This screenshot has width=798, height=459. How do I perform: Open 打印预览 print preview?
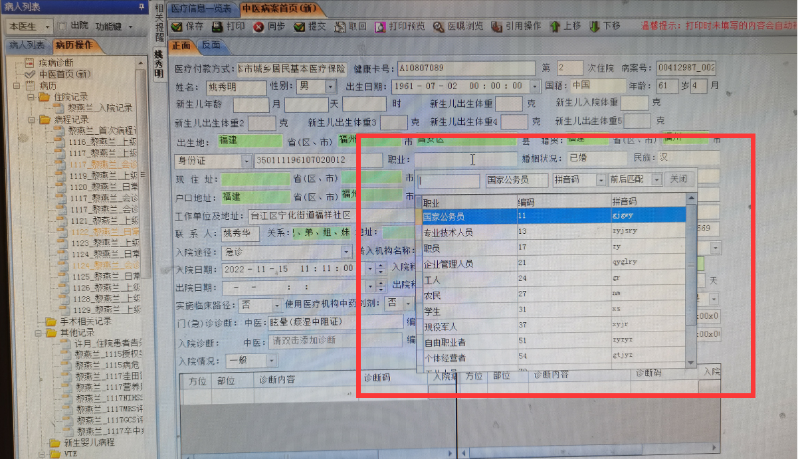400,27
